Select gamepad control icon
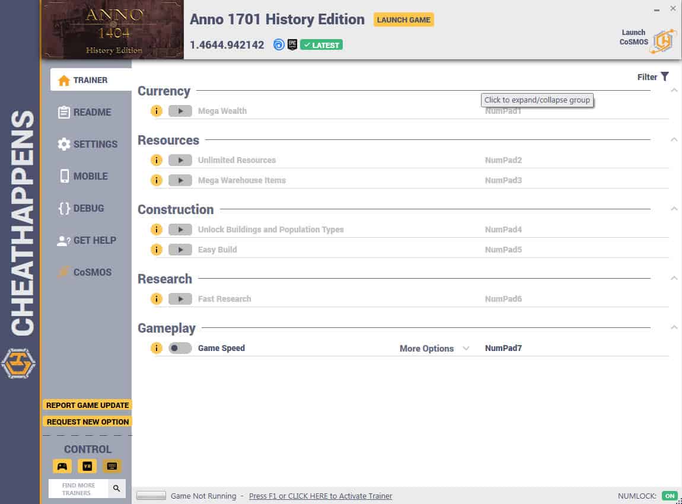 tap(62, 466)
